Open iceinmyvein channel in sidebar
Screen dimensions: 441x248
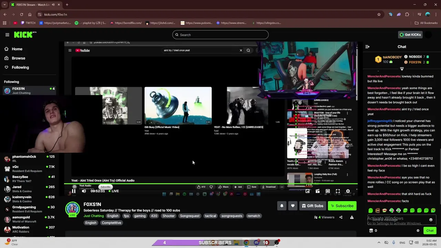(29, 199)
